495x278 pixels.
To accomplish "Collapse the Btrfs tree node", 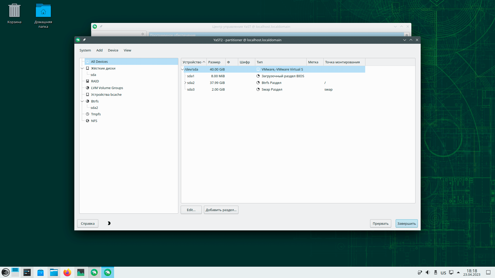I will click(82, 101).
